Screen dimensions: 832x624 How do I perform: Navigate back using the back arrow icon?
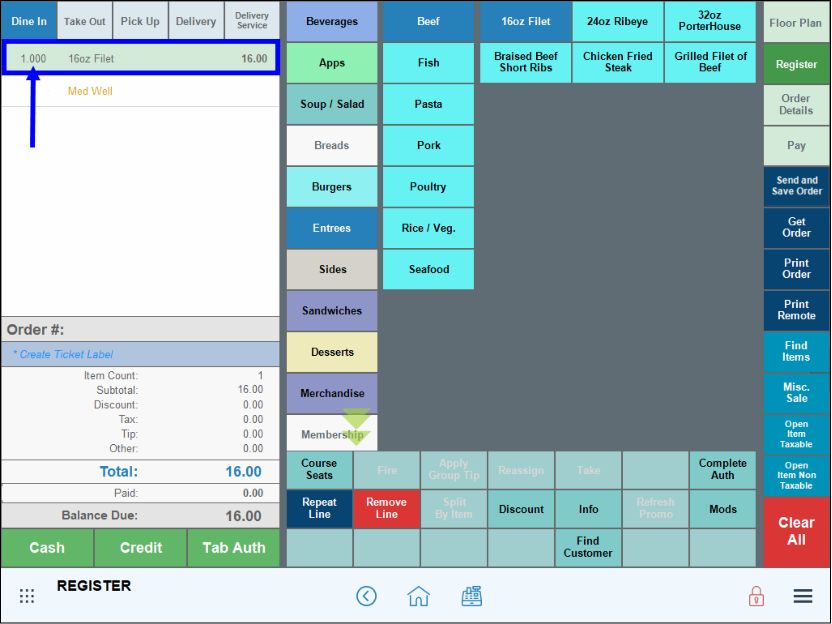pyautogui.click(x=366, y=597)
